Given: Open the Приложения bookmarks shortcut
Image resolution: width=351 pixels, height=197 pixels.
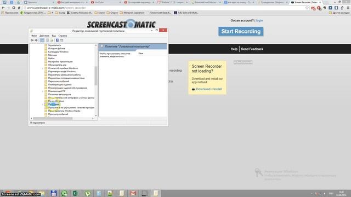Looking at the screenshot, I should tap(10, 13).
